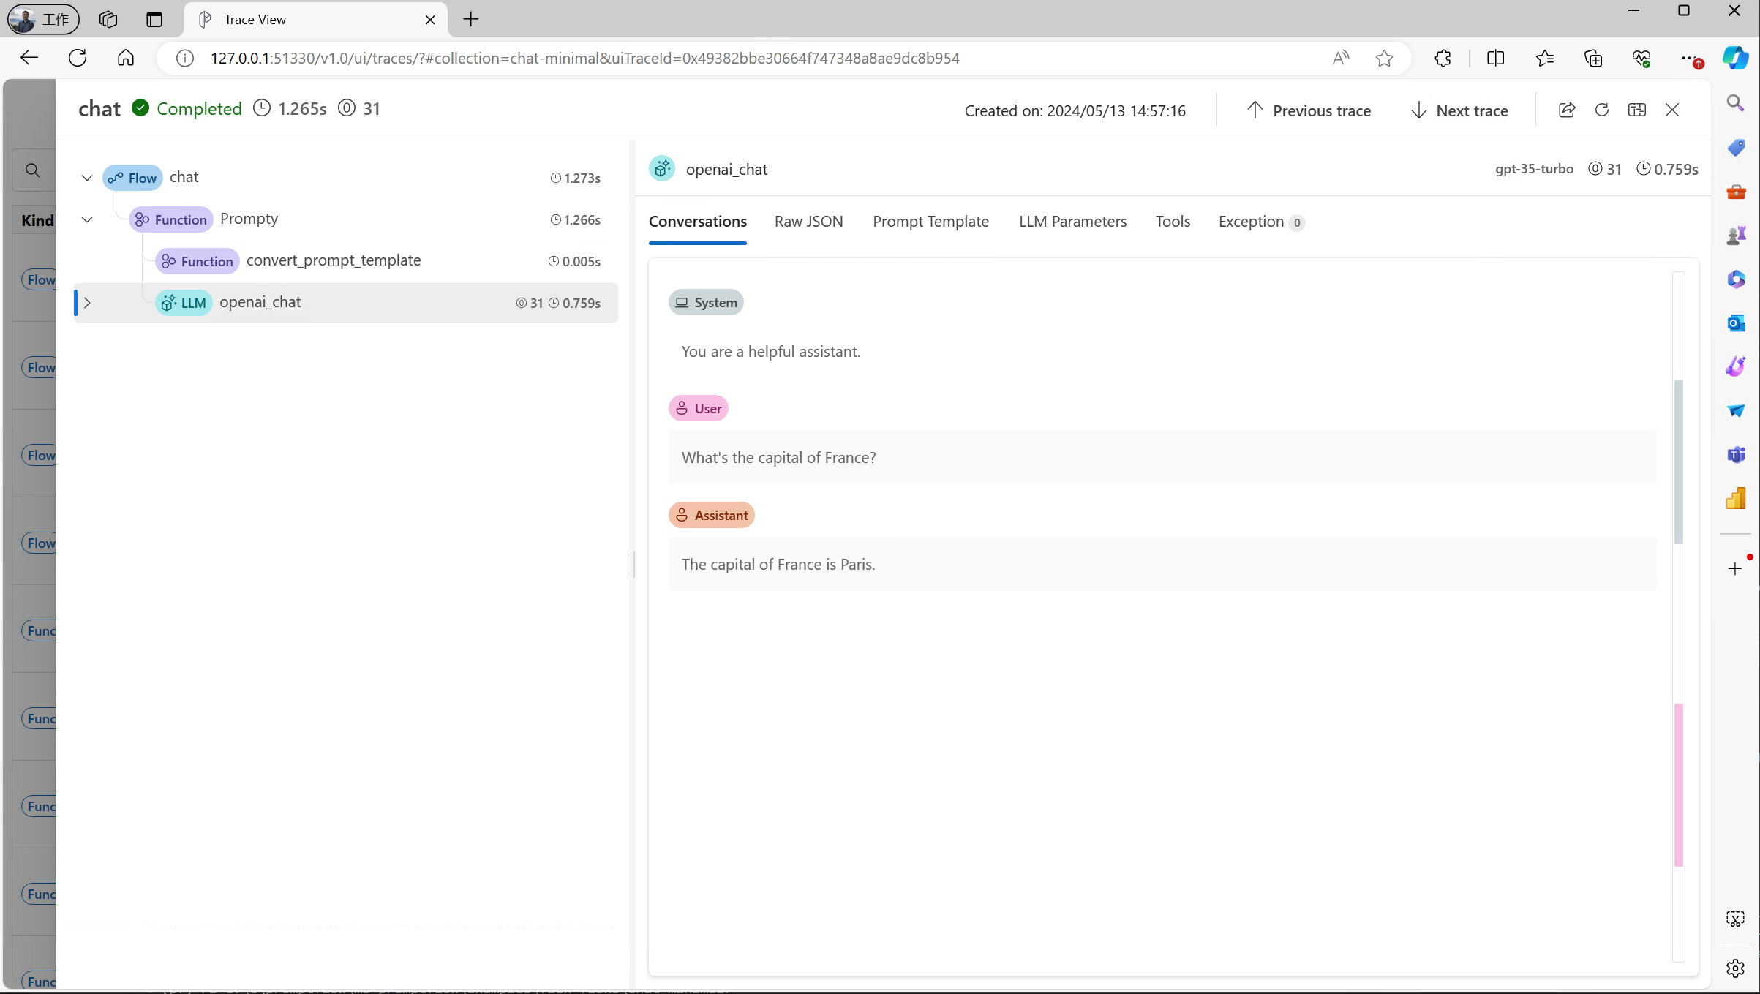The height and width of the screenshot is (994, 1760).
Task: Collapse the chat Flow node
Action: coord(87,178)
